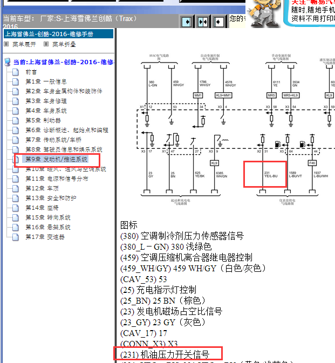Open 第12章 车顶
Screen dimensions: 335x363
pyautogui.click(x=42, y=188)
